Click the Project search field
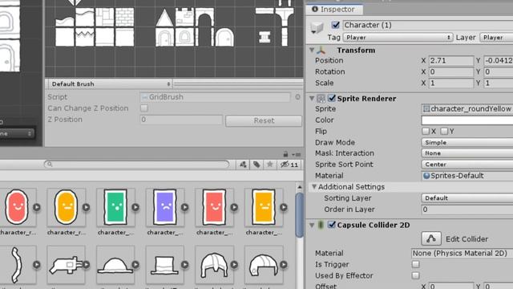Screen dimensions: 513x289 click(x=137, y=164)
